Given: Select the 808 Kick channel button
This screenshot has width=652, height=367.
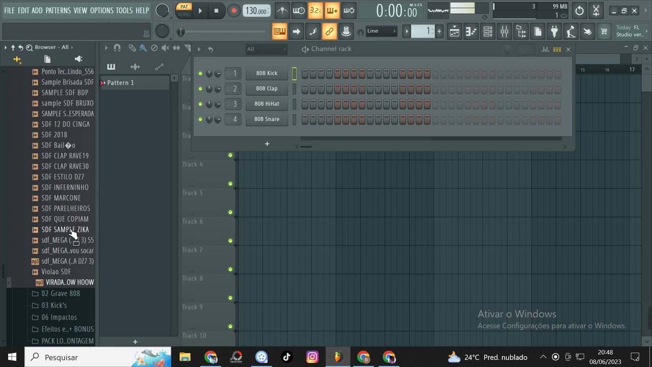Looking at the screenshot, I should click(x=266, y=73).
